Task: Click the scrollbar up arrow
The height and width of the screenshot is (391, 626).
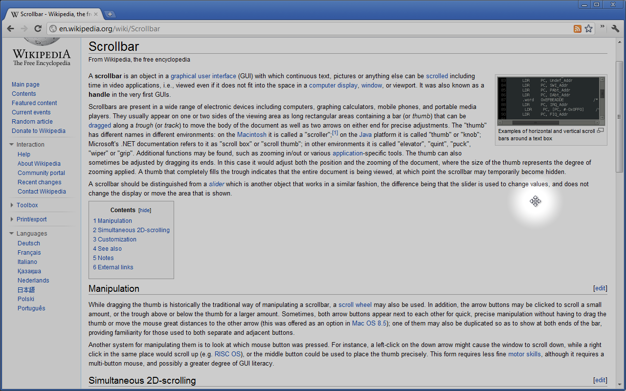Action: click(619, 42)
